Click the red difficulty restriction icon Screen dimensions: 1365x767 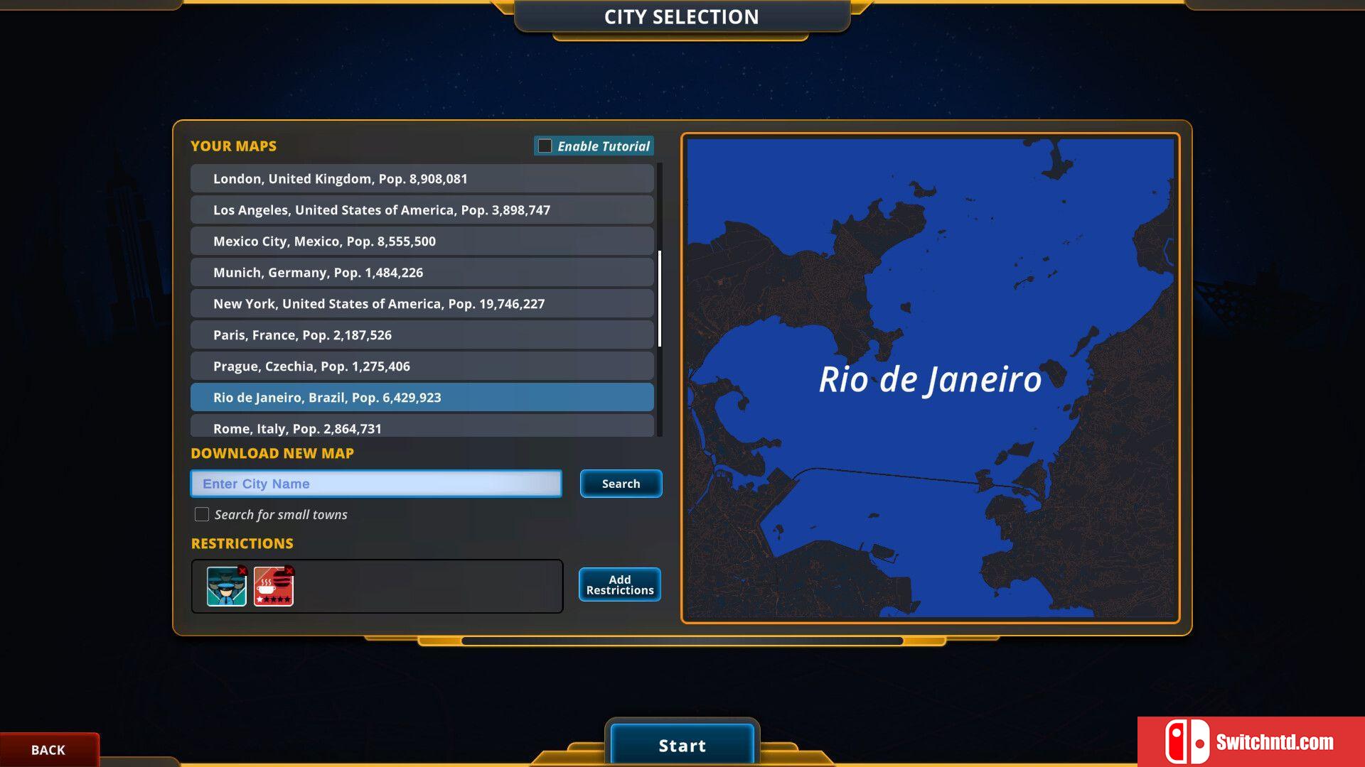pyautogui.click(x=274, y=584)
